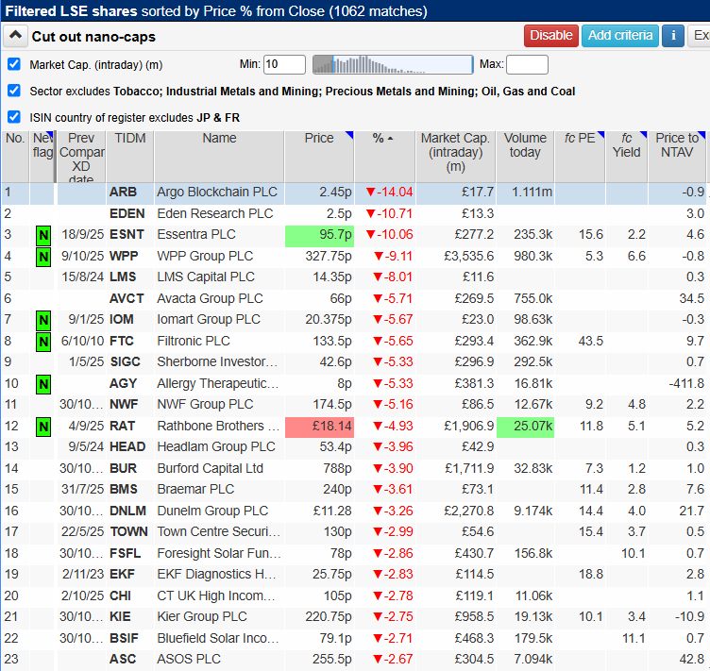The image size is (710, 671).
Task: Select the EKF ticker
Action: [x=122, y=574]
